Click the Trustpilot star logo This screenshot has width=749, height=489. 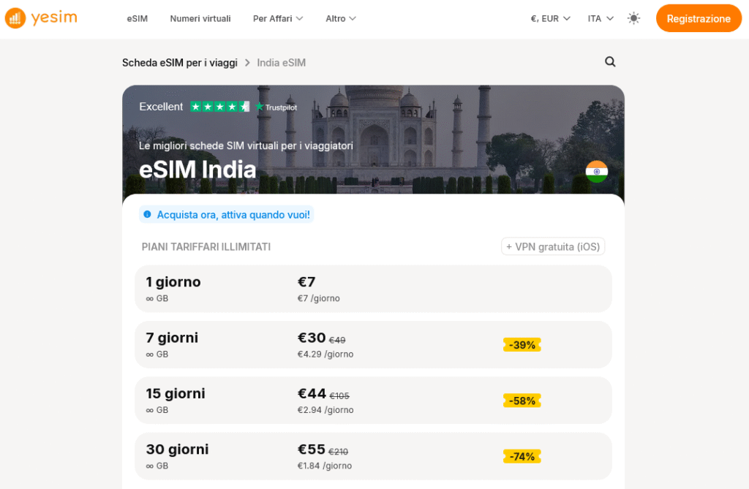(x=276, y=107)
